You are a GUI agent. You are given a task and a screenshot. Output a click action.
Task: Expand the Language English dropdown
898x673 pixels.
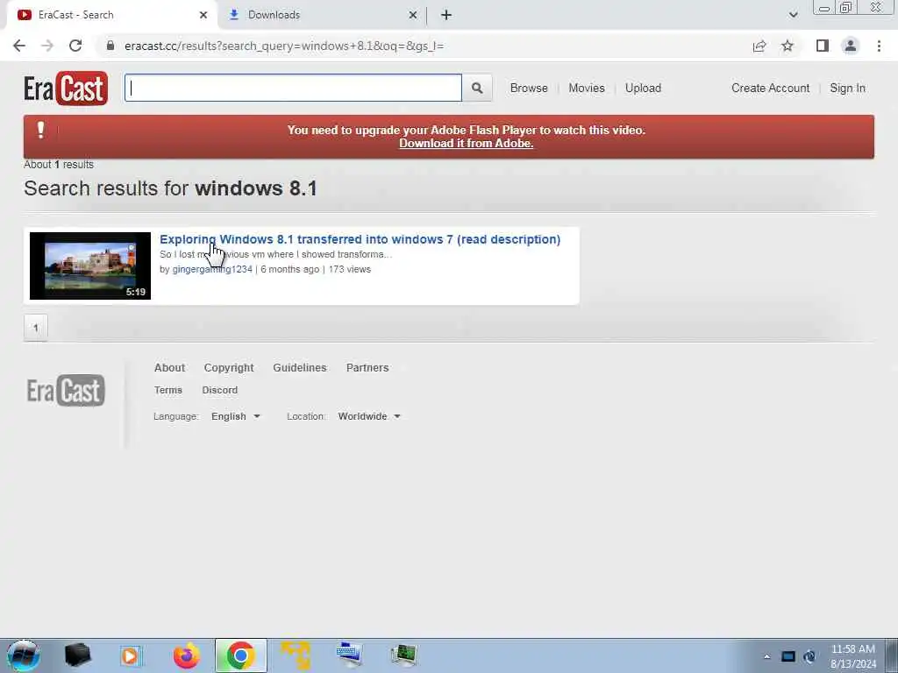(235, 416)
